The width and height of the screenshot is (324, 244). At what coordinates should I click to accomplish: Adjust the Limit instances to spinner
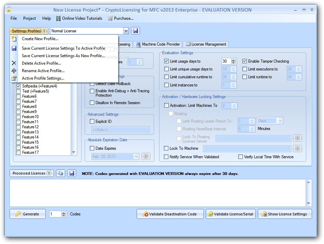coord(234,85)
